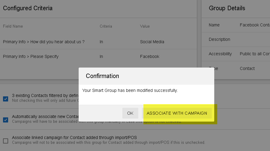
Task: Click the success message text in dialog
Action: tap(130, 90)
